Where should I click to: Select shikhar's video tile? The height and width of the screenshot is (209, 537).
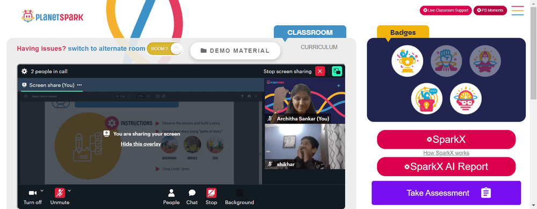pyautogui.click(x=305, y=147)
